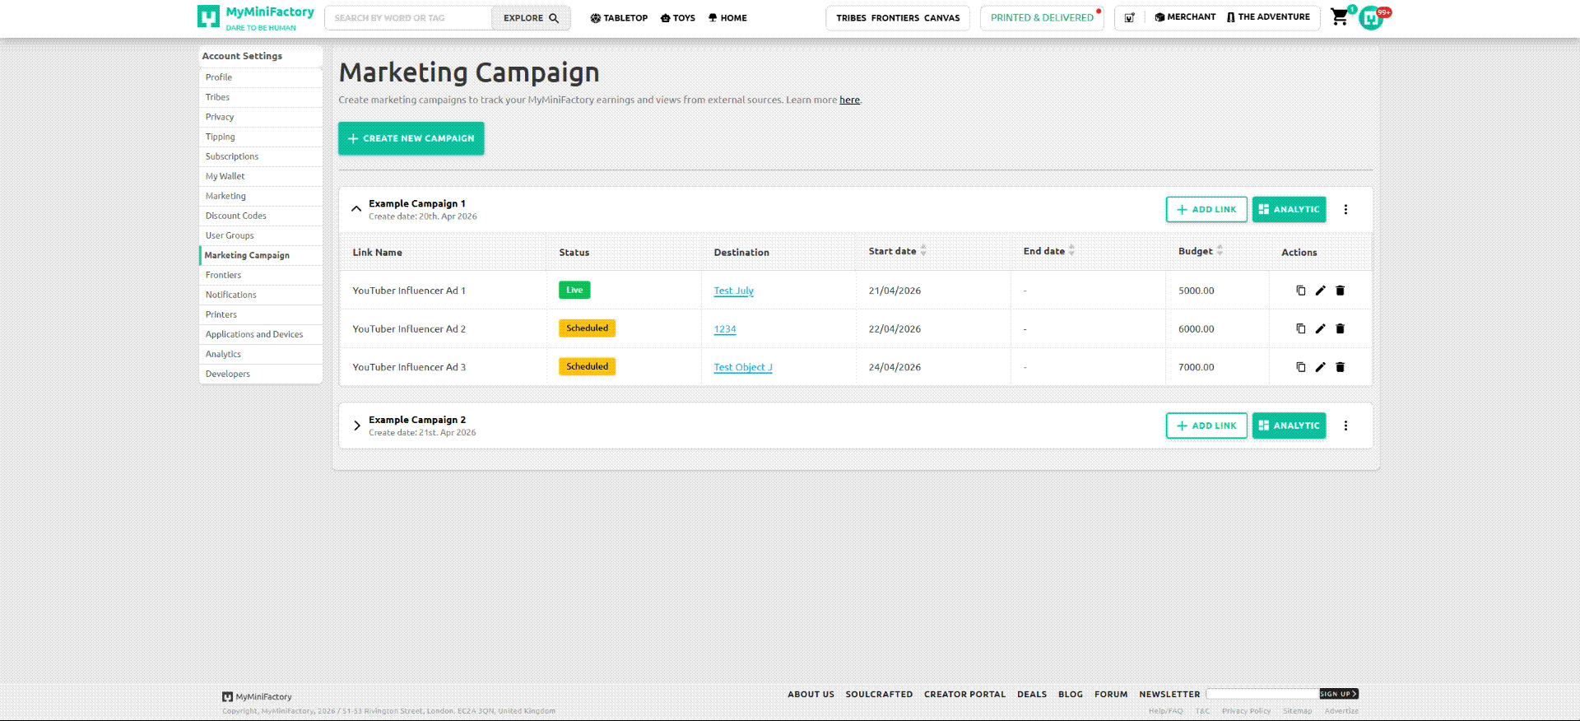This screenshot has width=1580, height=721.
Task: Submit newsletter Sign Up button
Action: (1339, 694)
